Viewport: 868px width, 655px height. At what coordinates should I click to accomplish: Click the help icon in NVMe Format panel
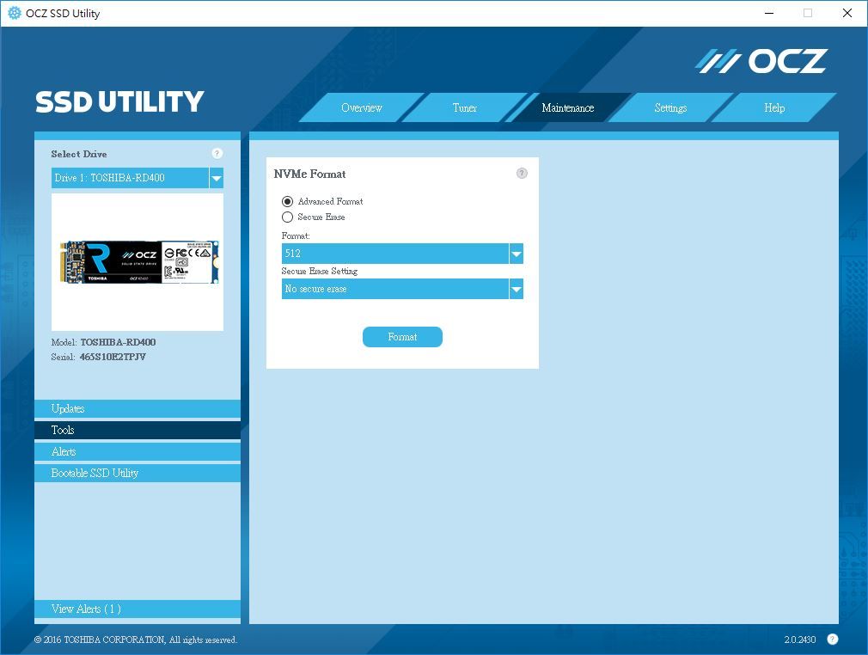pyautogui.click(x=522, y=174)
